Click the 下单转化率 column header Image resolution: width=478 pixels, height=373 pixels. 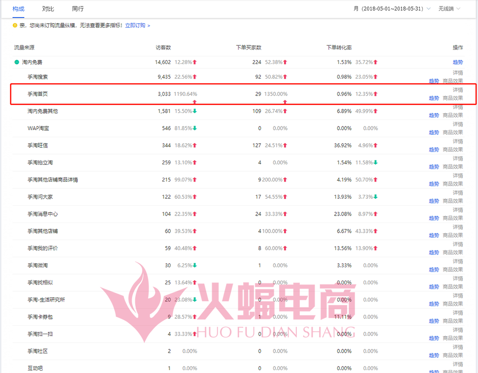pos(339,48)
